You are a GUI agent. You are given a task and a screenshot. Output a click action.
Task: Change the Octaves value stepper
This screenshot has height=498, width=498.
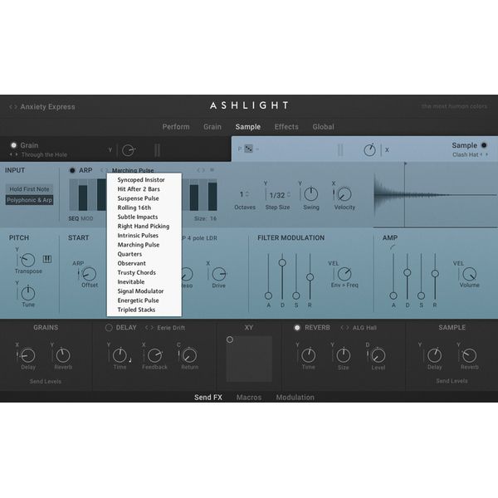[x=247, y=194]
